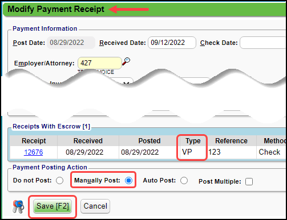The image size is (287, 220).
Task: Click the Receipt column header
Action: click(x=34, y=141)
